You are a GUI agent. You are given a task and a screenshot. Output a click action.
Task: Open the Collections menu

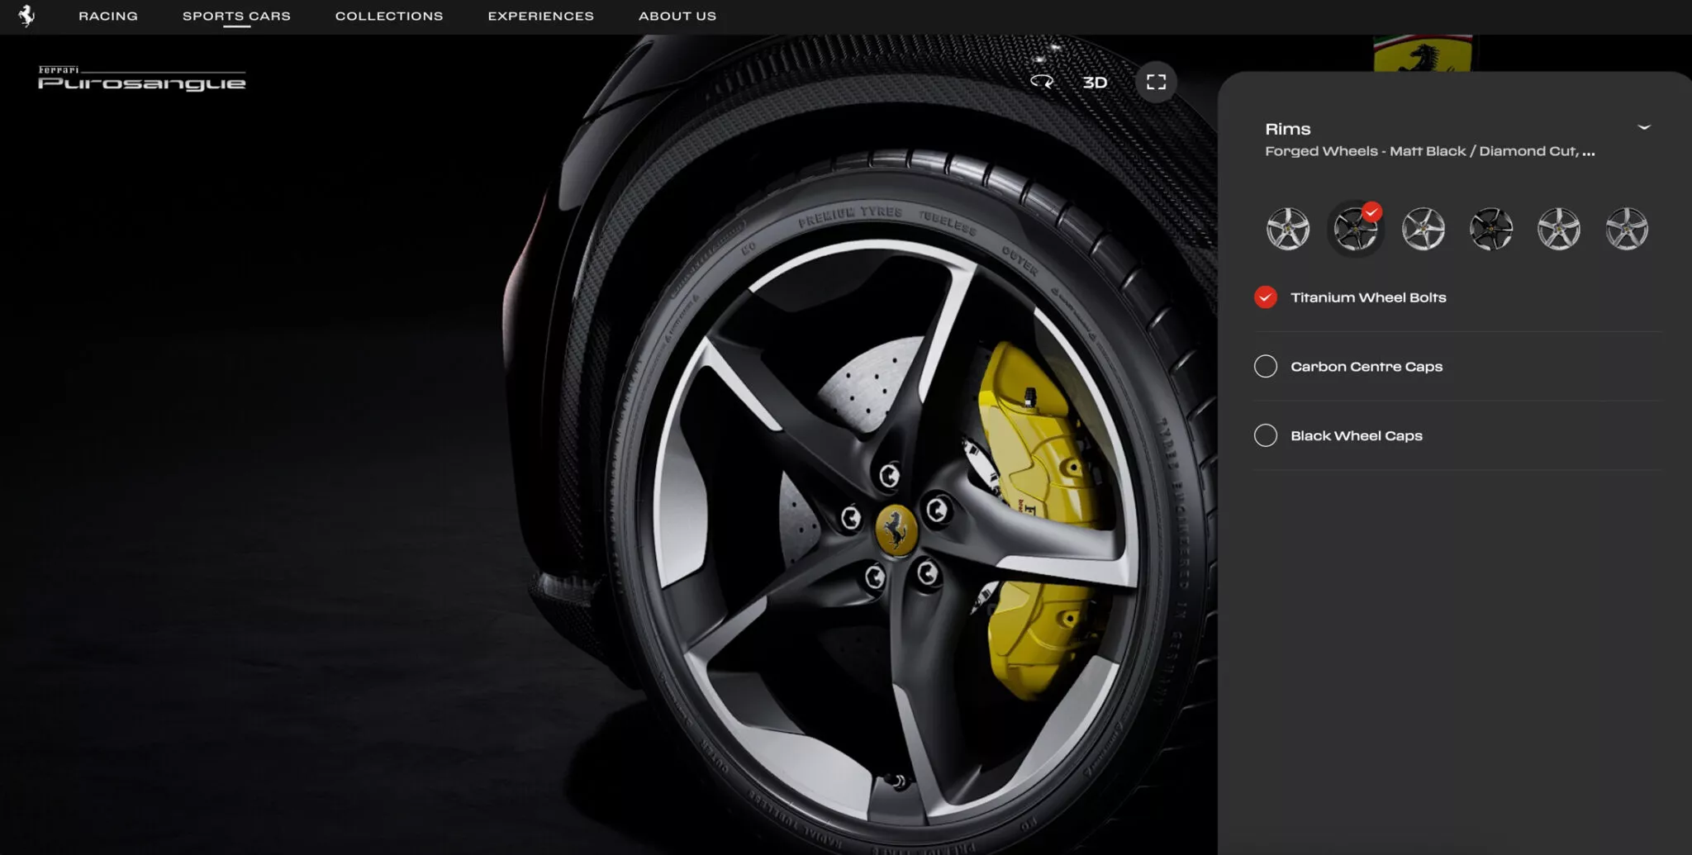coord(389,16)
